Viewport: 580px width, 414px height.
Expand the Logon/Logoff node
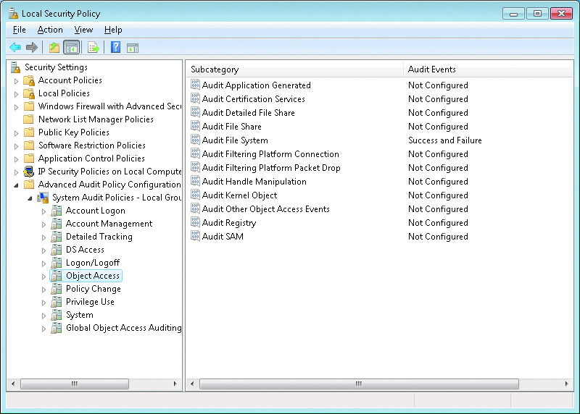tap(43, 263)
